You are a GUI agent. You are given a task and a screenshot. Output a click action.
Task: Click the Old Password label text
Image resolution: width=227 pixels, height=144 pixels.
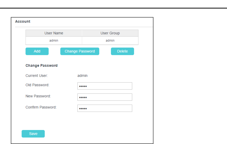point(37,85)
